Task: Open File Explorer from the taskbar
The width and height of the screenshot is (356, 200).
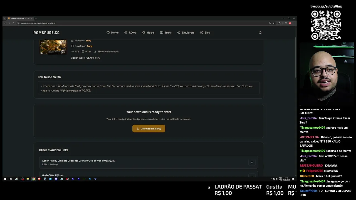Action: [28, 179]
